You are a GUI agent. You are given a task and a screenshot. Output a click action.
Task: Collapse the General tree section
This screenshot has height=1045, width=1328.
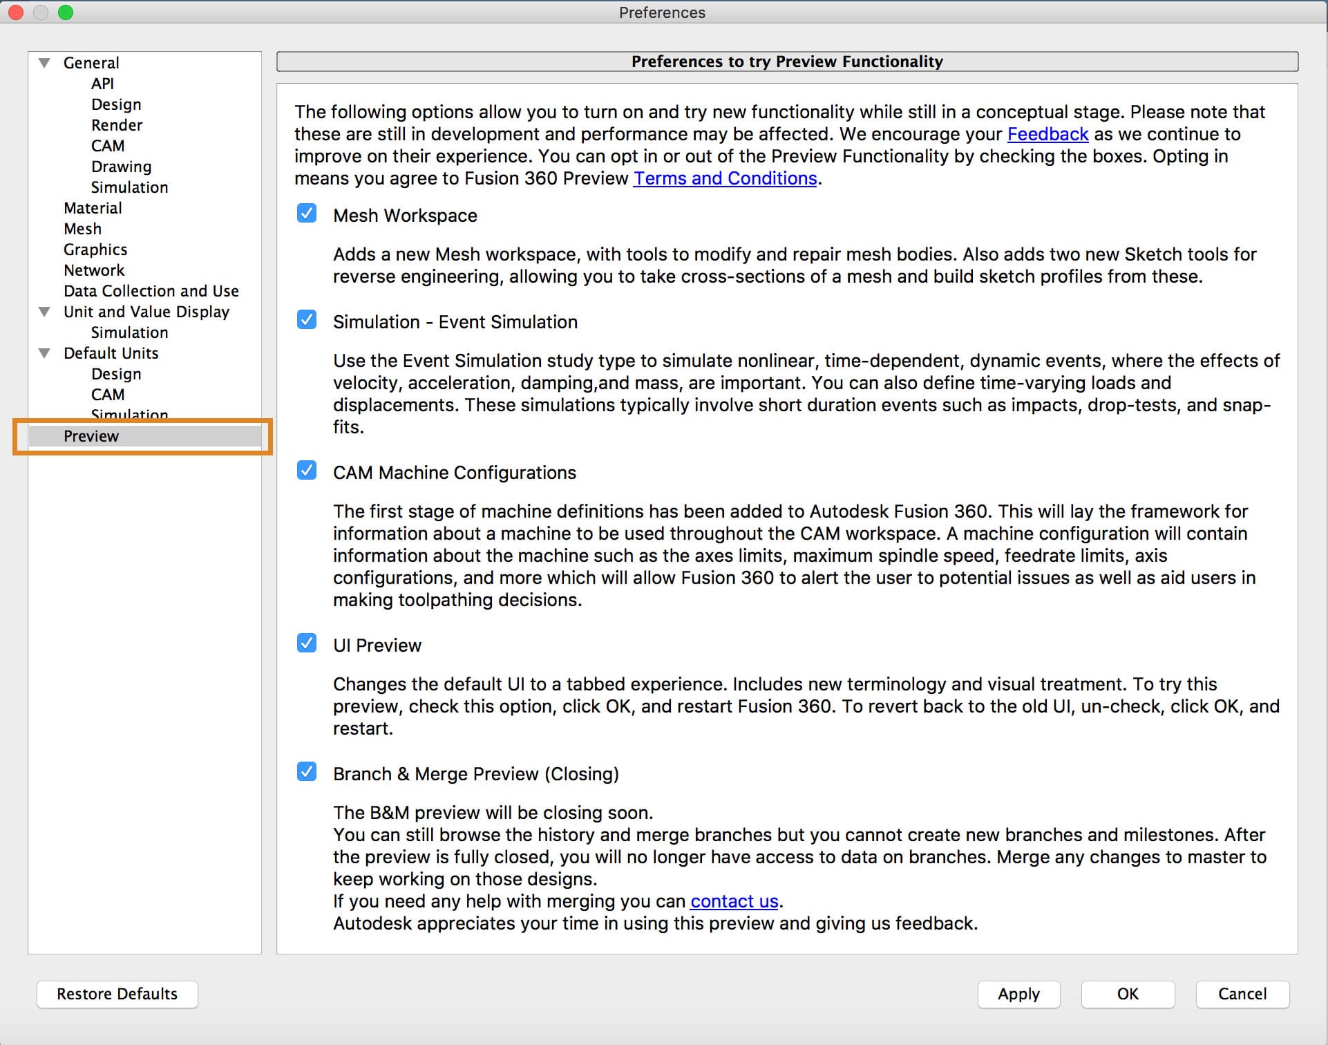[45, 63]
